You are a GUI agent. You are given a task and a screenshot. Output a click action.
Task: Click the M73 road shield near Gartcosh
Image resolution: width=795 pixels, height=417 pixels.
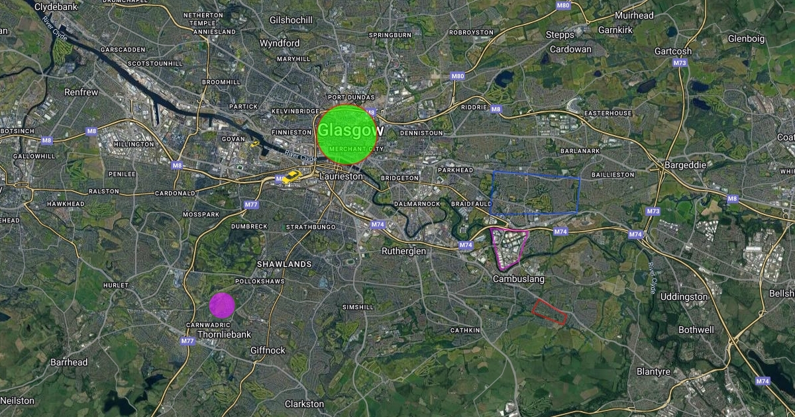pos(680,63)
